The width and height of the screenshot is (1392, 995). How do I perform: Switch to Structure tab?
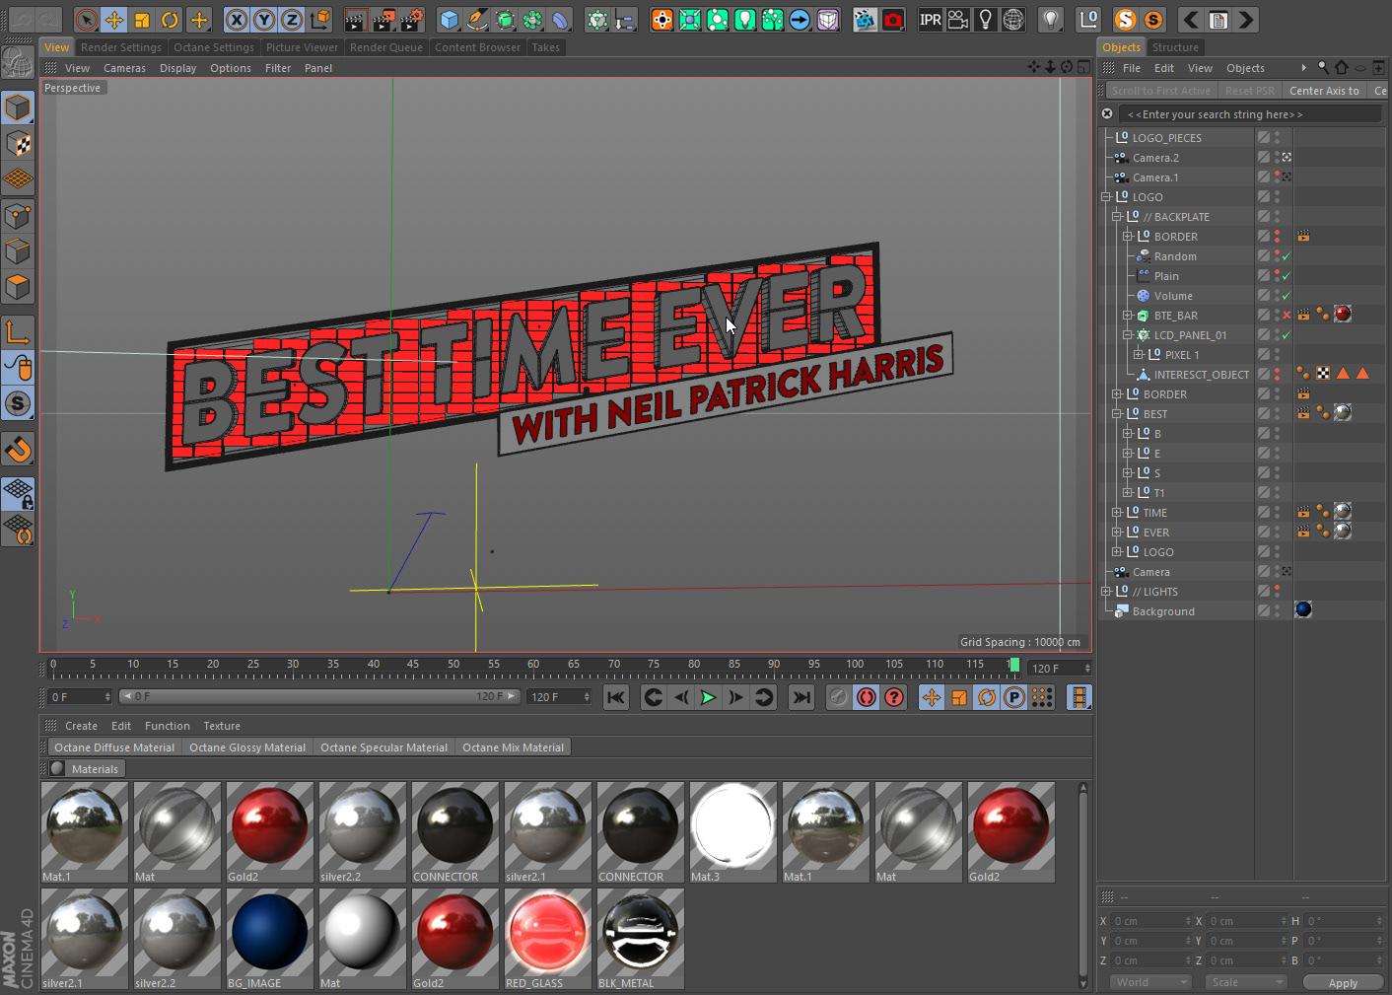pos(1175,47)
